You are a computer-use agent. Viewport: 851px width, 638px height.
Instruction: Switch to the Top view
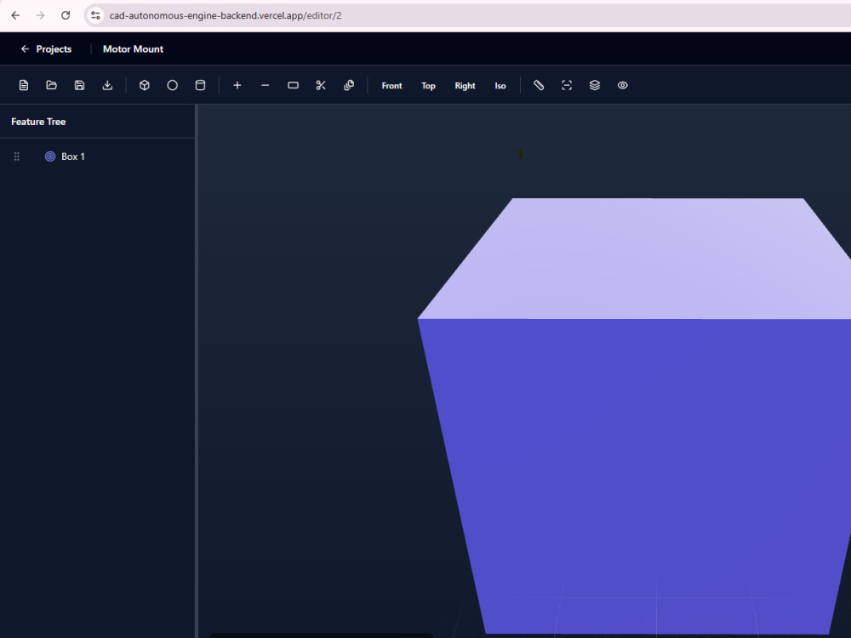(428, 86)
